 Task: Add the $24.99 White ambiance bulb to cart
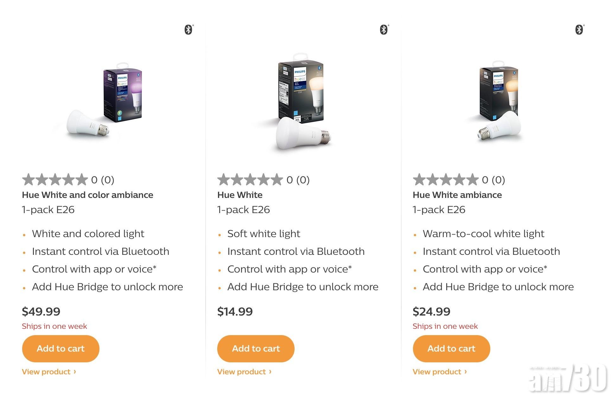pos(451,348)
